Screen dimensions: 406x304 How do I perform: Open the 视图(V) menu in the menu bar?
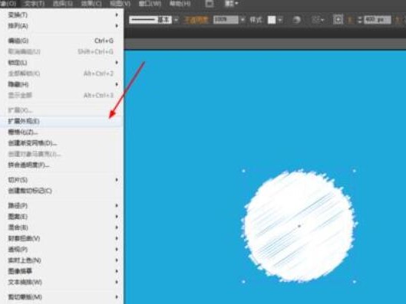tap(120, 4)
